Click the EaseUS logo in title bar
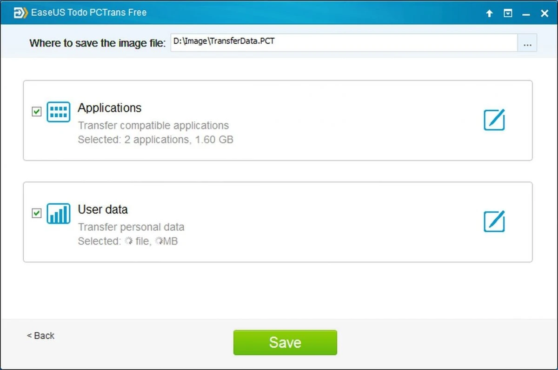Image resolution: width=558 pixels, height=370 pixels. [x=20, y=13]
